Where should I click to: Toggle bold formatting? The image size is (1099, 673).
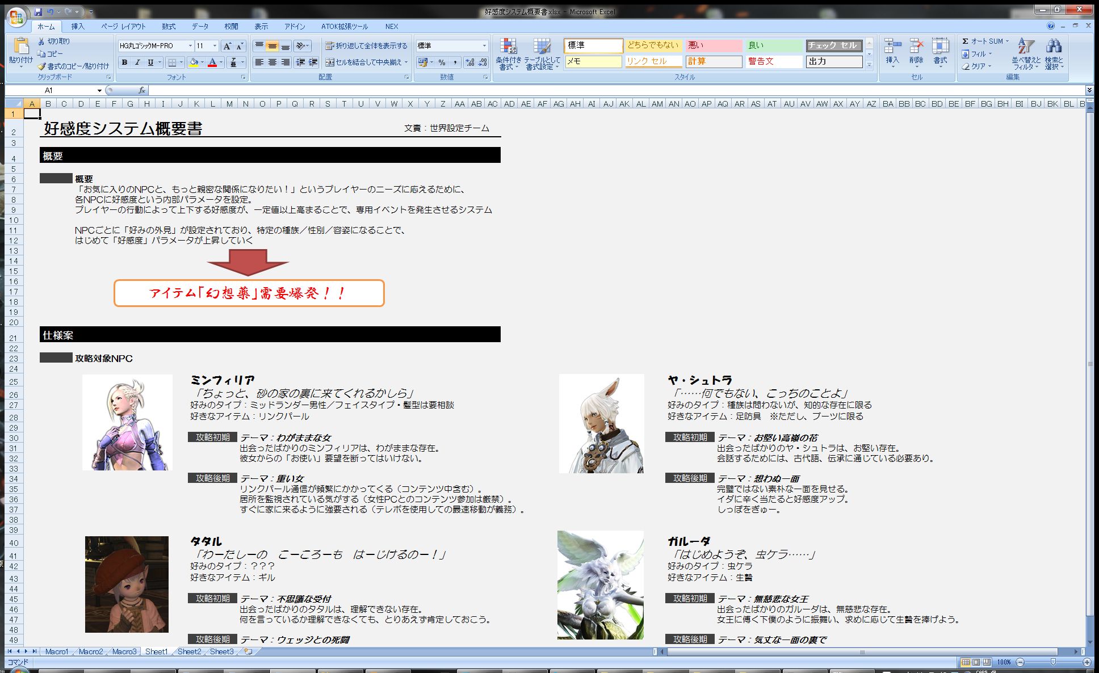[124, 62]
